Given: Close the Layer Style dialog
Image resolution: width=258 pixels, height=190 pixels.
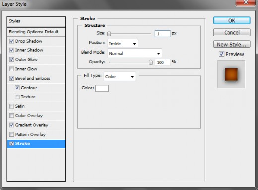Looking at the screenshot, I should (246, 2).
